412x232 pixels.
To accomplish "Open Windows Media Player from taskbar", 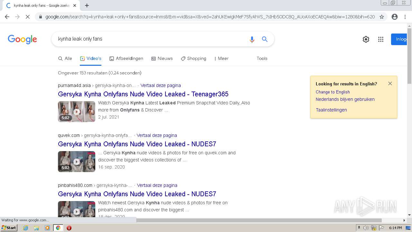I will point(47,228).
